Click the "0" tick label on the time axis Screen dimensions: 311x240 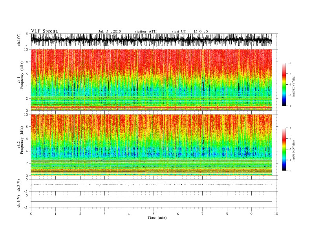[31, 214]
